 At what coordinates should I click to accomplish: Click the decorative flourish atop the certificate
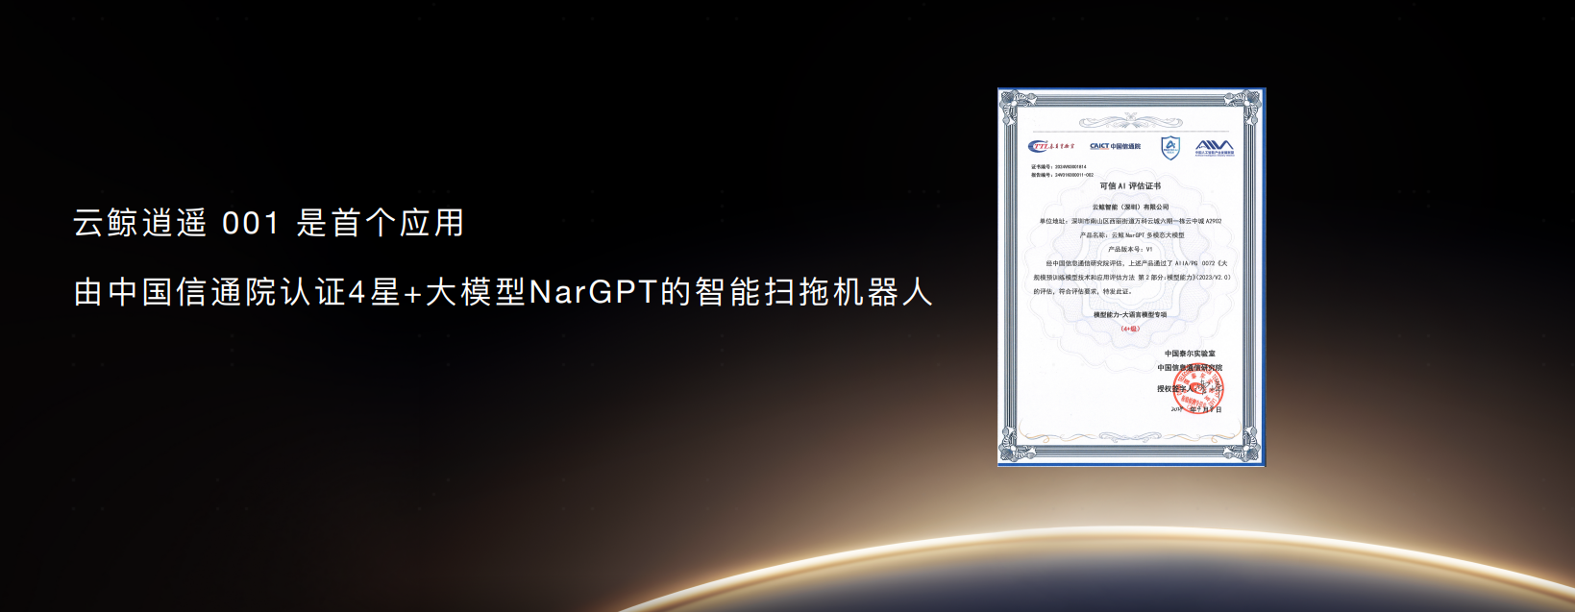pos(1130,122)
